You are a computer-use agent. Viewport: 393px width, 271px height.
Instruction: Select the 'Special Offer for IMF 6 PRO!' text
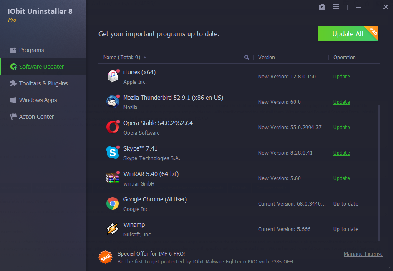[x=151, y=254]
